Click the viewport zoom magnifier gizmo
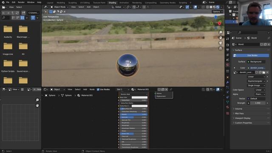This screenshot has width=272, height=153. coord(221,32)
